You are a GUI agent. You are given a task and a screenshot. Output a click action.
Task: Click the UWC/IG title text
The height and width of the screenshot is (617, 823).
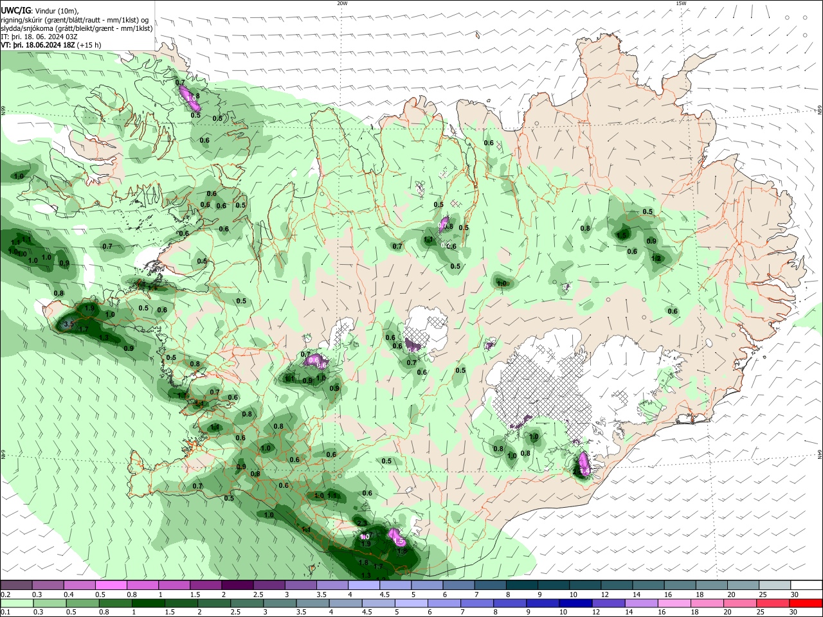[x=15, y=10]
